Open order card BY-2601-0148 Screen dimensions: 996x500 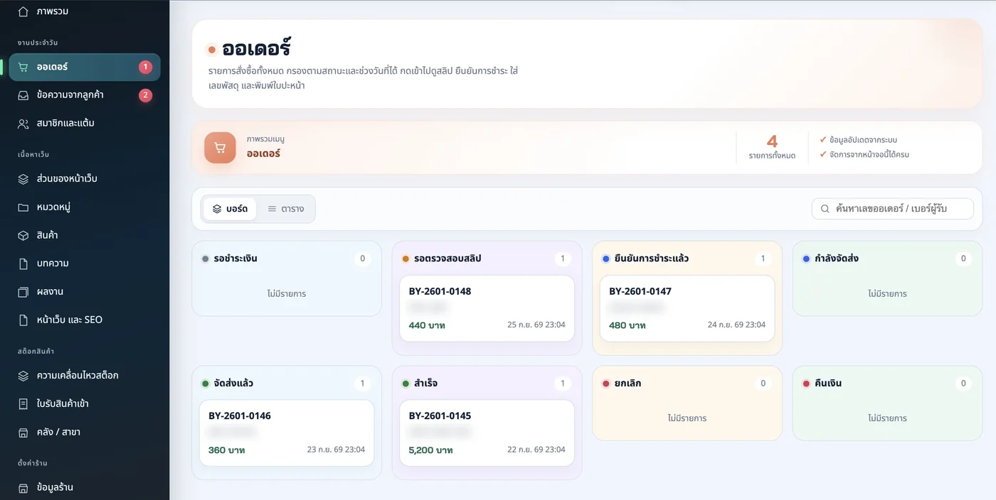(487, 308)
